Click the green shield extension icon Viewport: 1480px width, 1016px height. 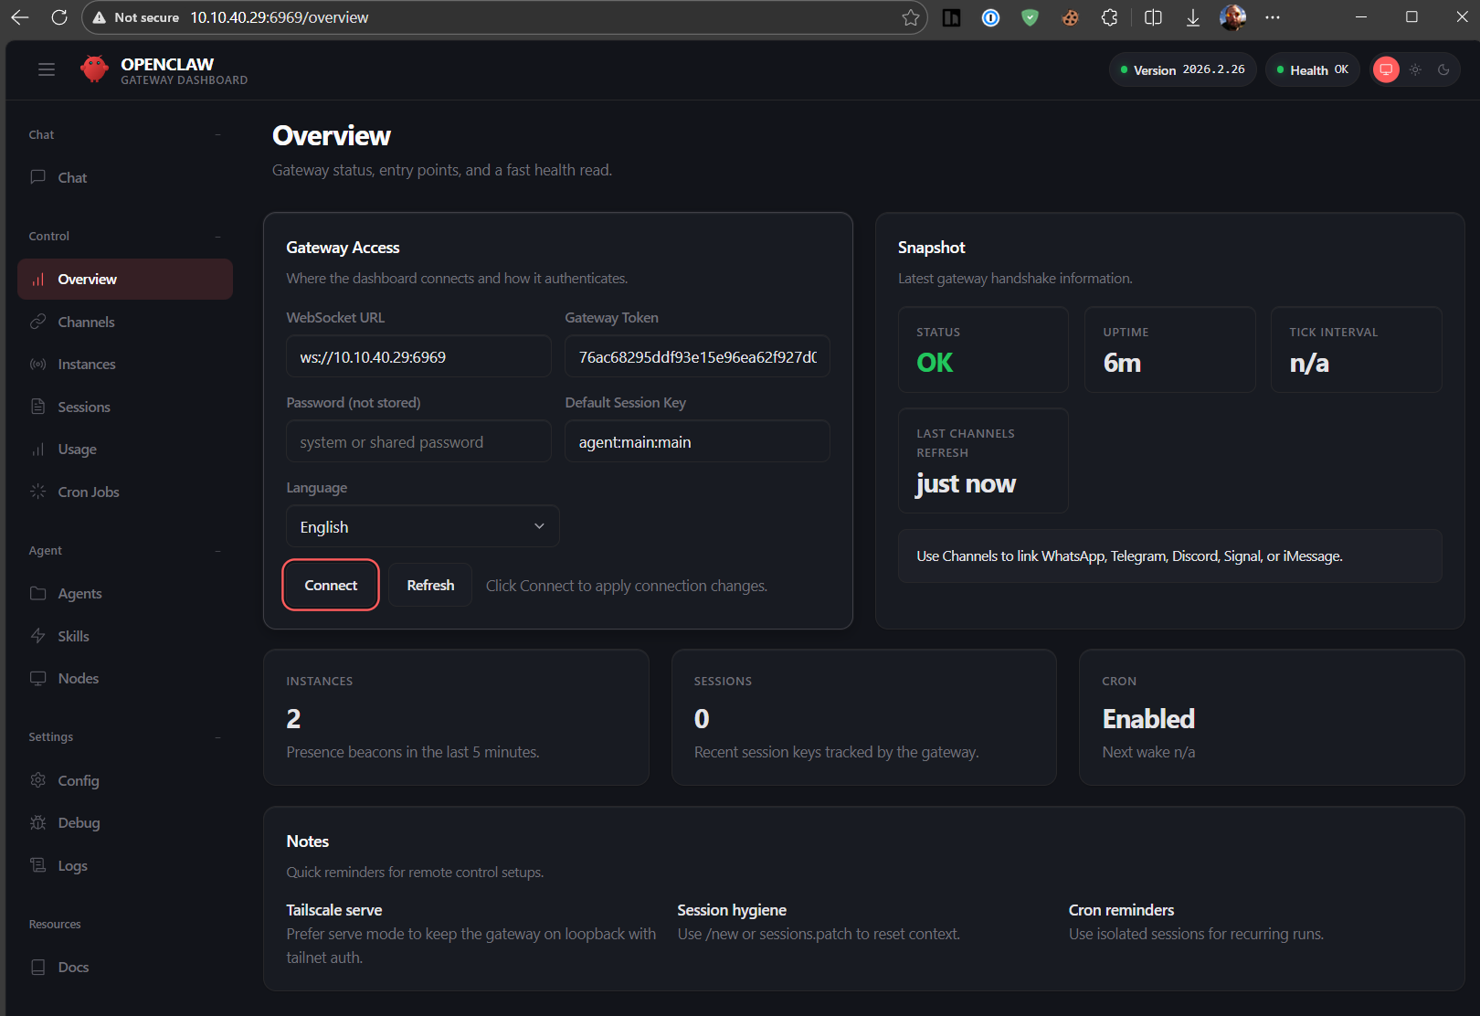[1030, 17]
